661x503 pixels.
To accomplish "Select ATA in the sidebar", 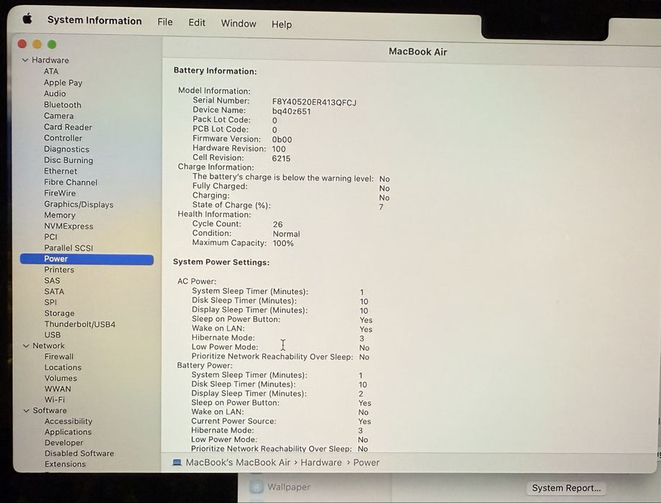I will pos(51,71).
